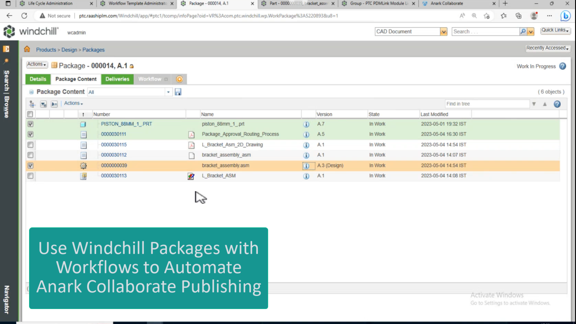
Task: Open the Package Content filter dropdown showing All
Action: (x=168, y=92)
